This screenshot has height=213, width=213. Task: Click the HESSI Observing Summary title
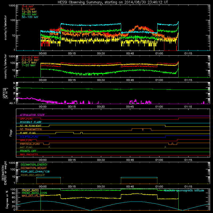[x=113, y=2]
